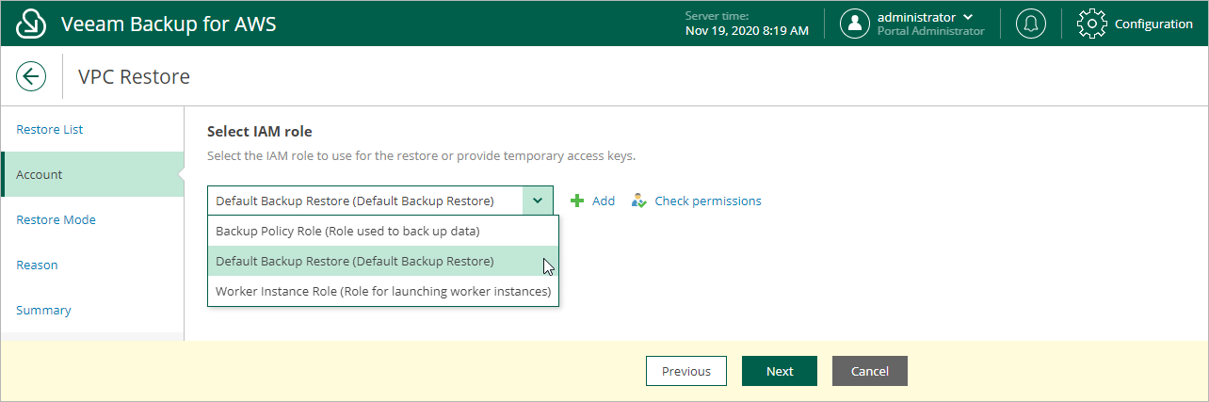
Task: Click the administrator user avatar icon
Action: (854, 24)
